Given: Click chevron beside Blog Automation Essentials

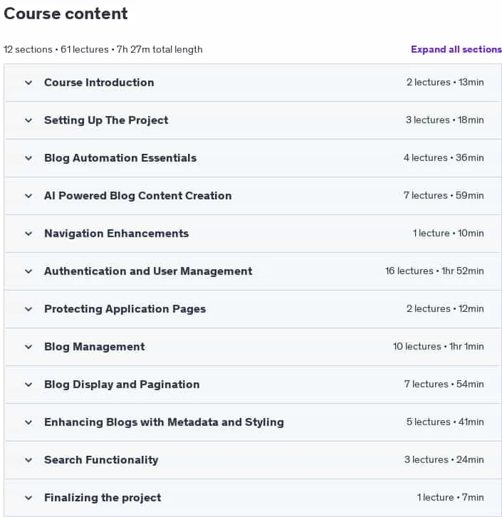Looking at the screenshot, I should click(x=28, y=158).
